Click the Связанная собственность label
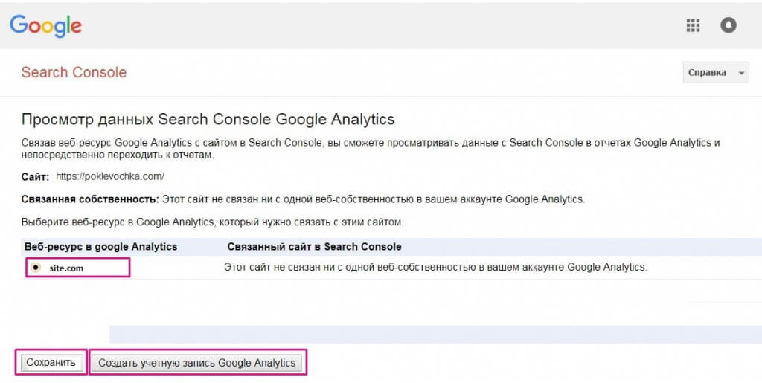Image resolution: width=762 pixels, height=383 pixels. [x=89, y=199]
